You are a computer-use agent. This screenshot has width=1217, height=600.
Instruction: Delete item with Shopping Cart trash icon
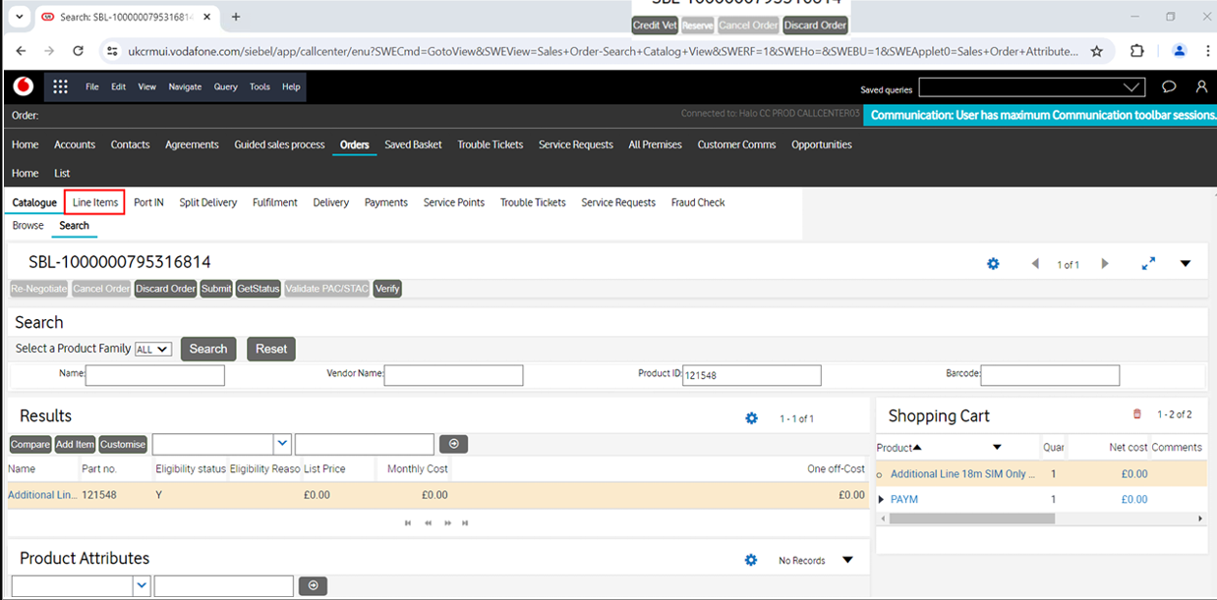1137,414
